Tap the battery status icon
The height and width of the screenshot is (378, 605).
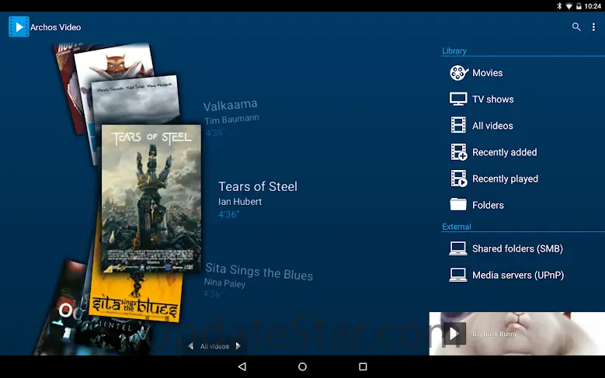point(579,5)
